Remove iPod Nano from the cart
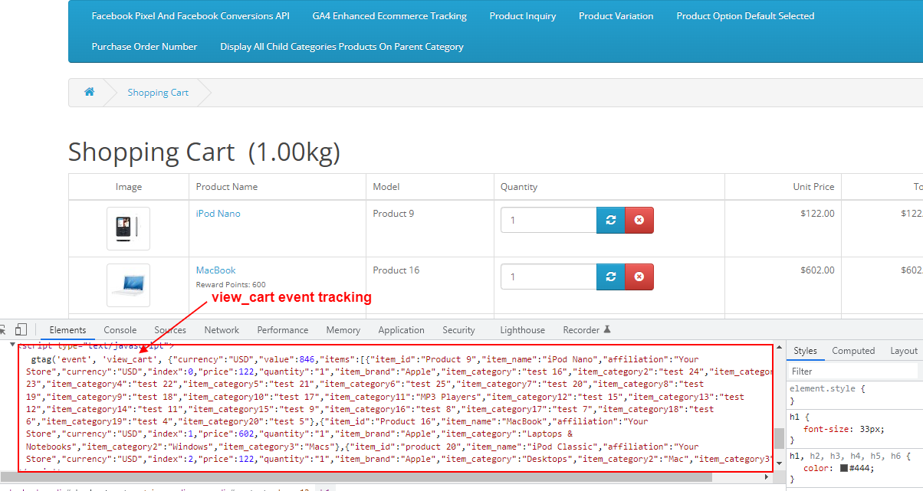The width and height of the screenshot is (923, 491). [x=639, y=220]
